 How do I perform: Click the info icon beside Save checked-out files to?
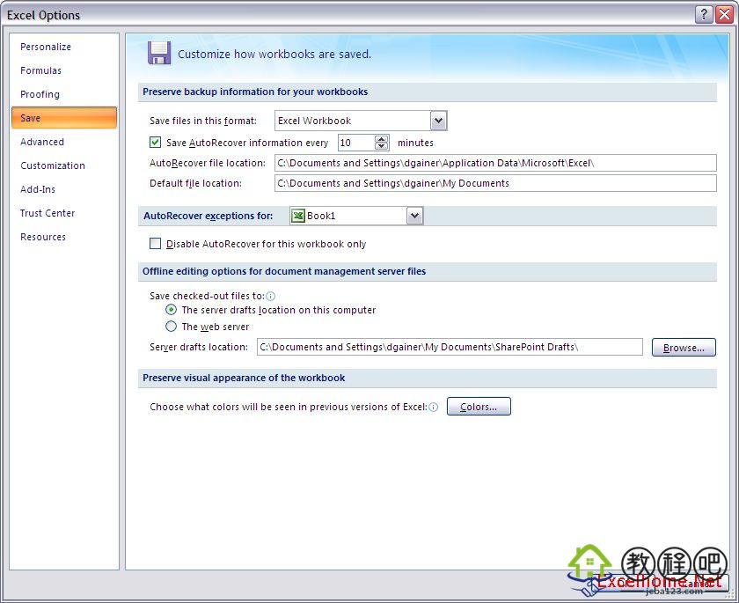271,296
